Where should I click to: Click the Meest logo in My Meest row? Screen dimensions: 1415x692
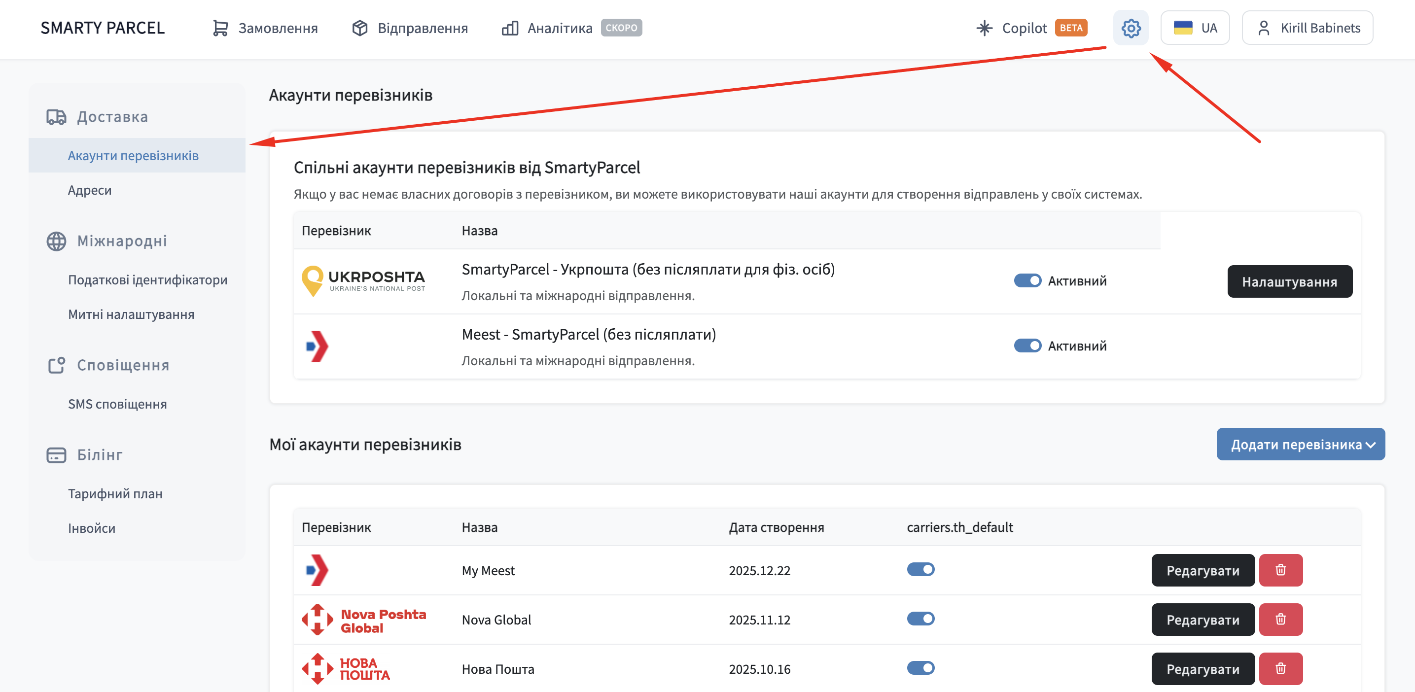coord(317,570)
